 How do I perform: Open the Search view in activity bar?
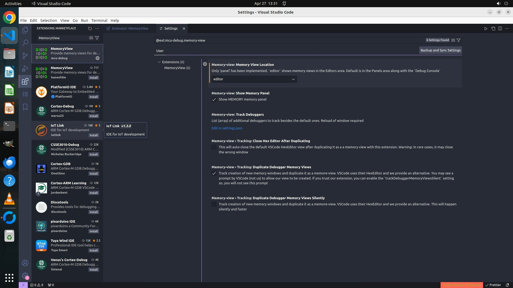[x=25, y=43]
